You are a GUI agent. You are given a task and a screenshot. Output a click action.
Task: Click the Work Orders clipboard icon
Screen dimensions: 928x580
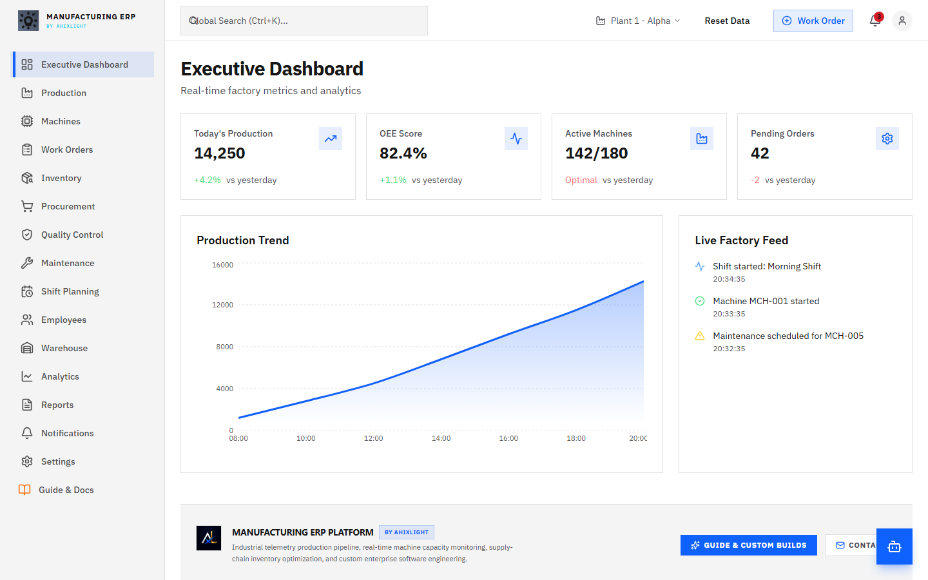27,150
